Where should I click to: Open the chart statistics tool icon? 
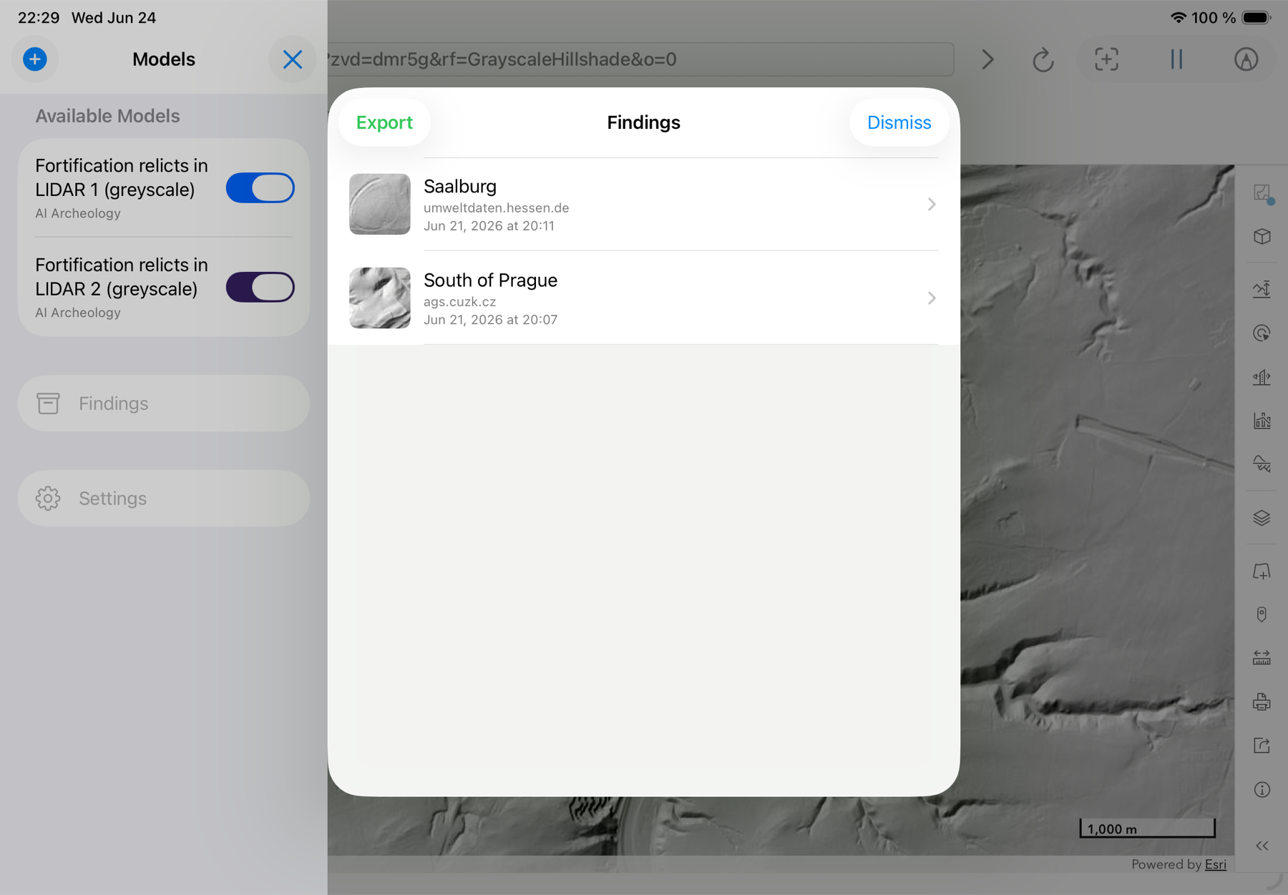click(1262, 421)
